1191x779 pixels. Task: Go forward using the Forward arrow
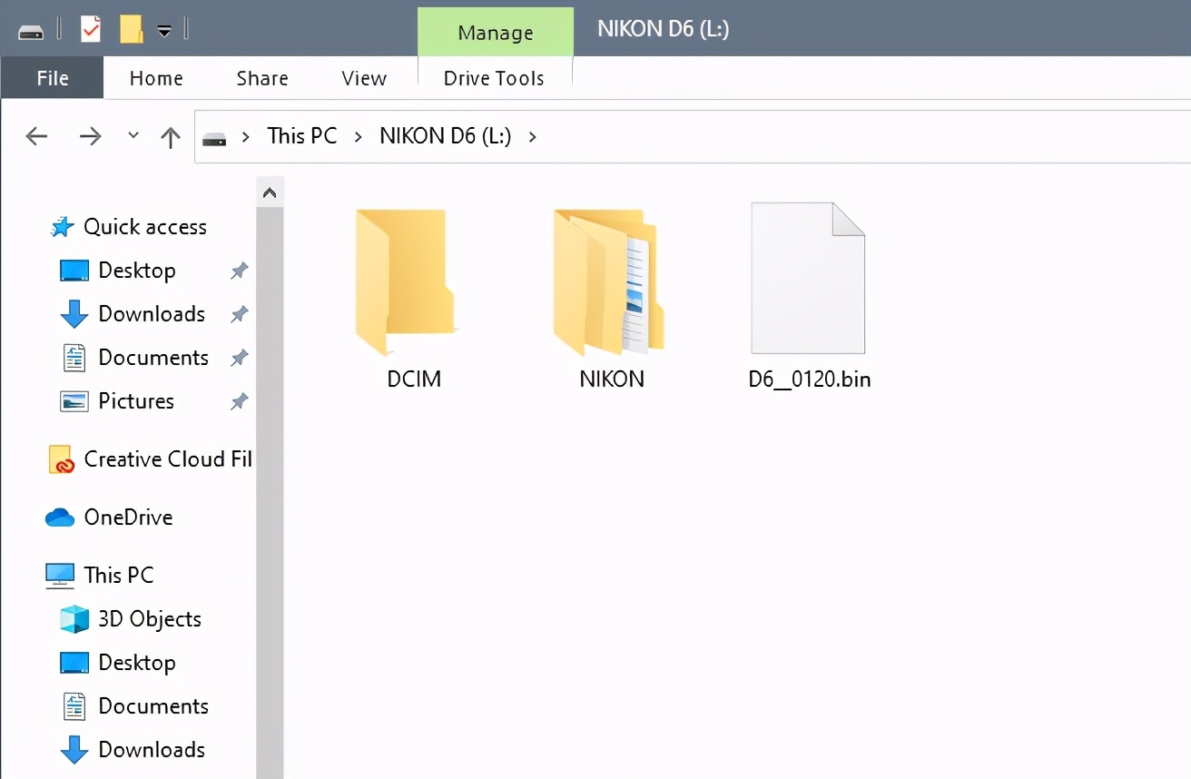[x=90, y=136]
